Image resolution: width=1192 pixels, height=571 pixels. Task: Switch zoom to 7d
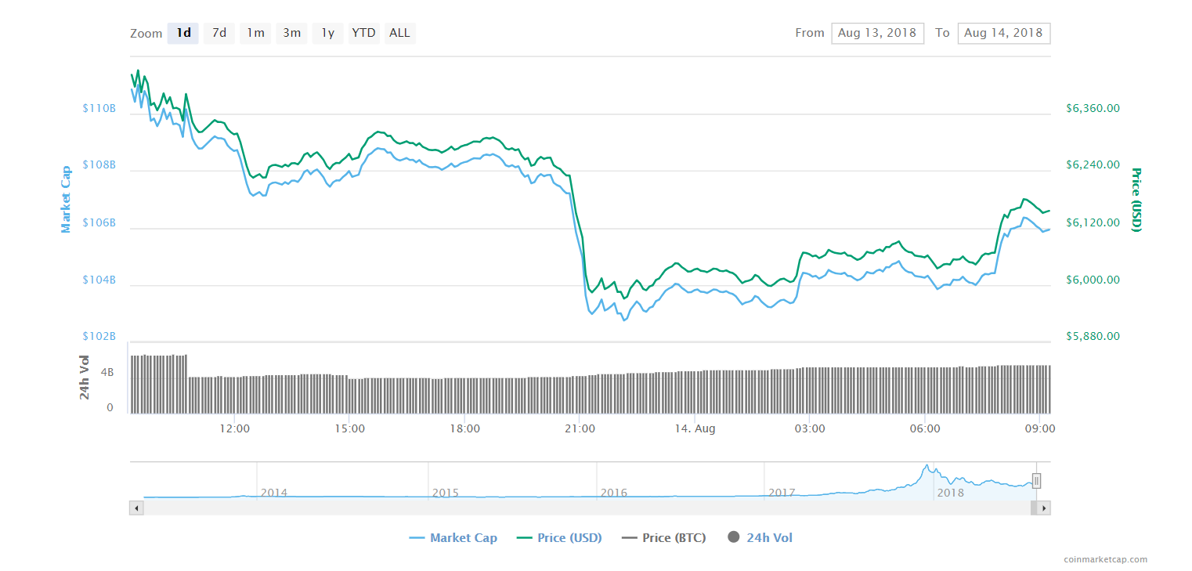pyautogui.click(x=219, y=33)
